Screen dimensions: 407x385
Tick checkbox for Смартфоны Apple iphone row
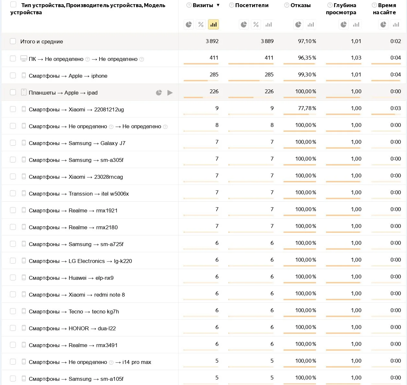(x=13, y=75)
